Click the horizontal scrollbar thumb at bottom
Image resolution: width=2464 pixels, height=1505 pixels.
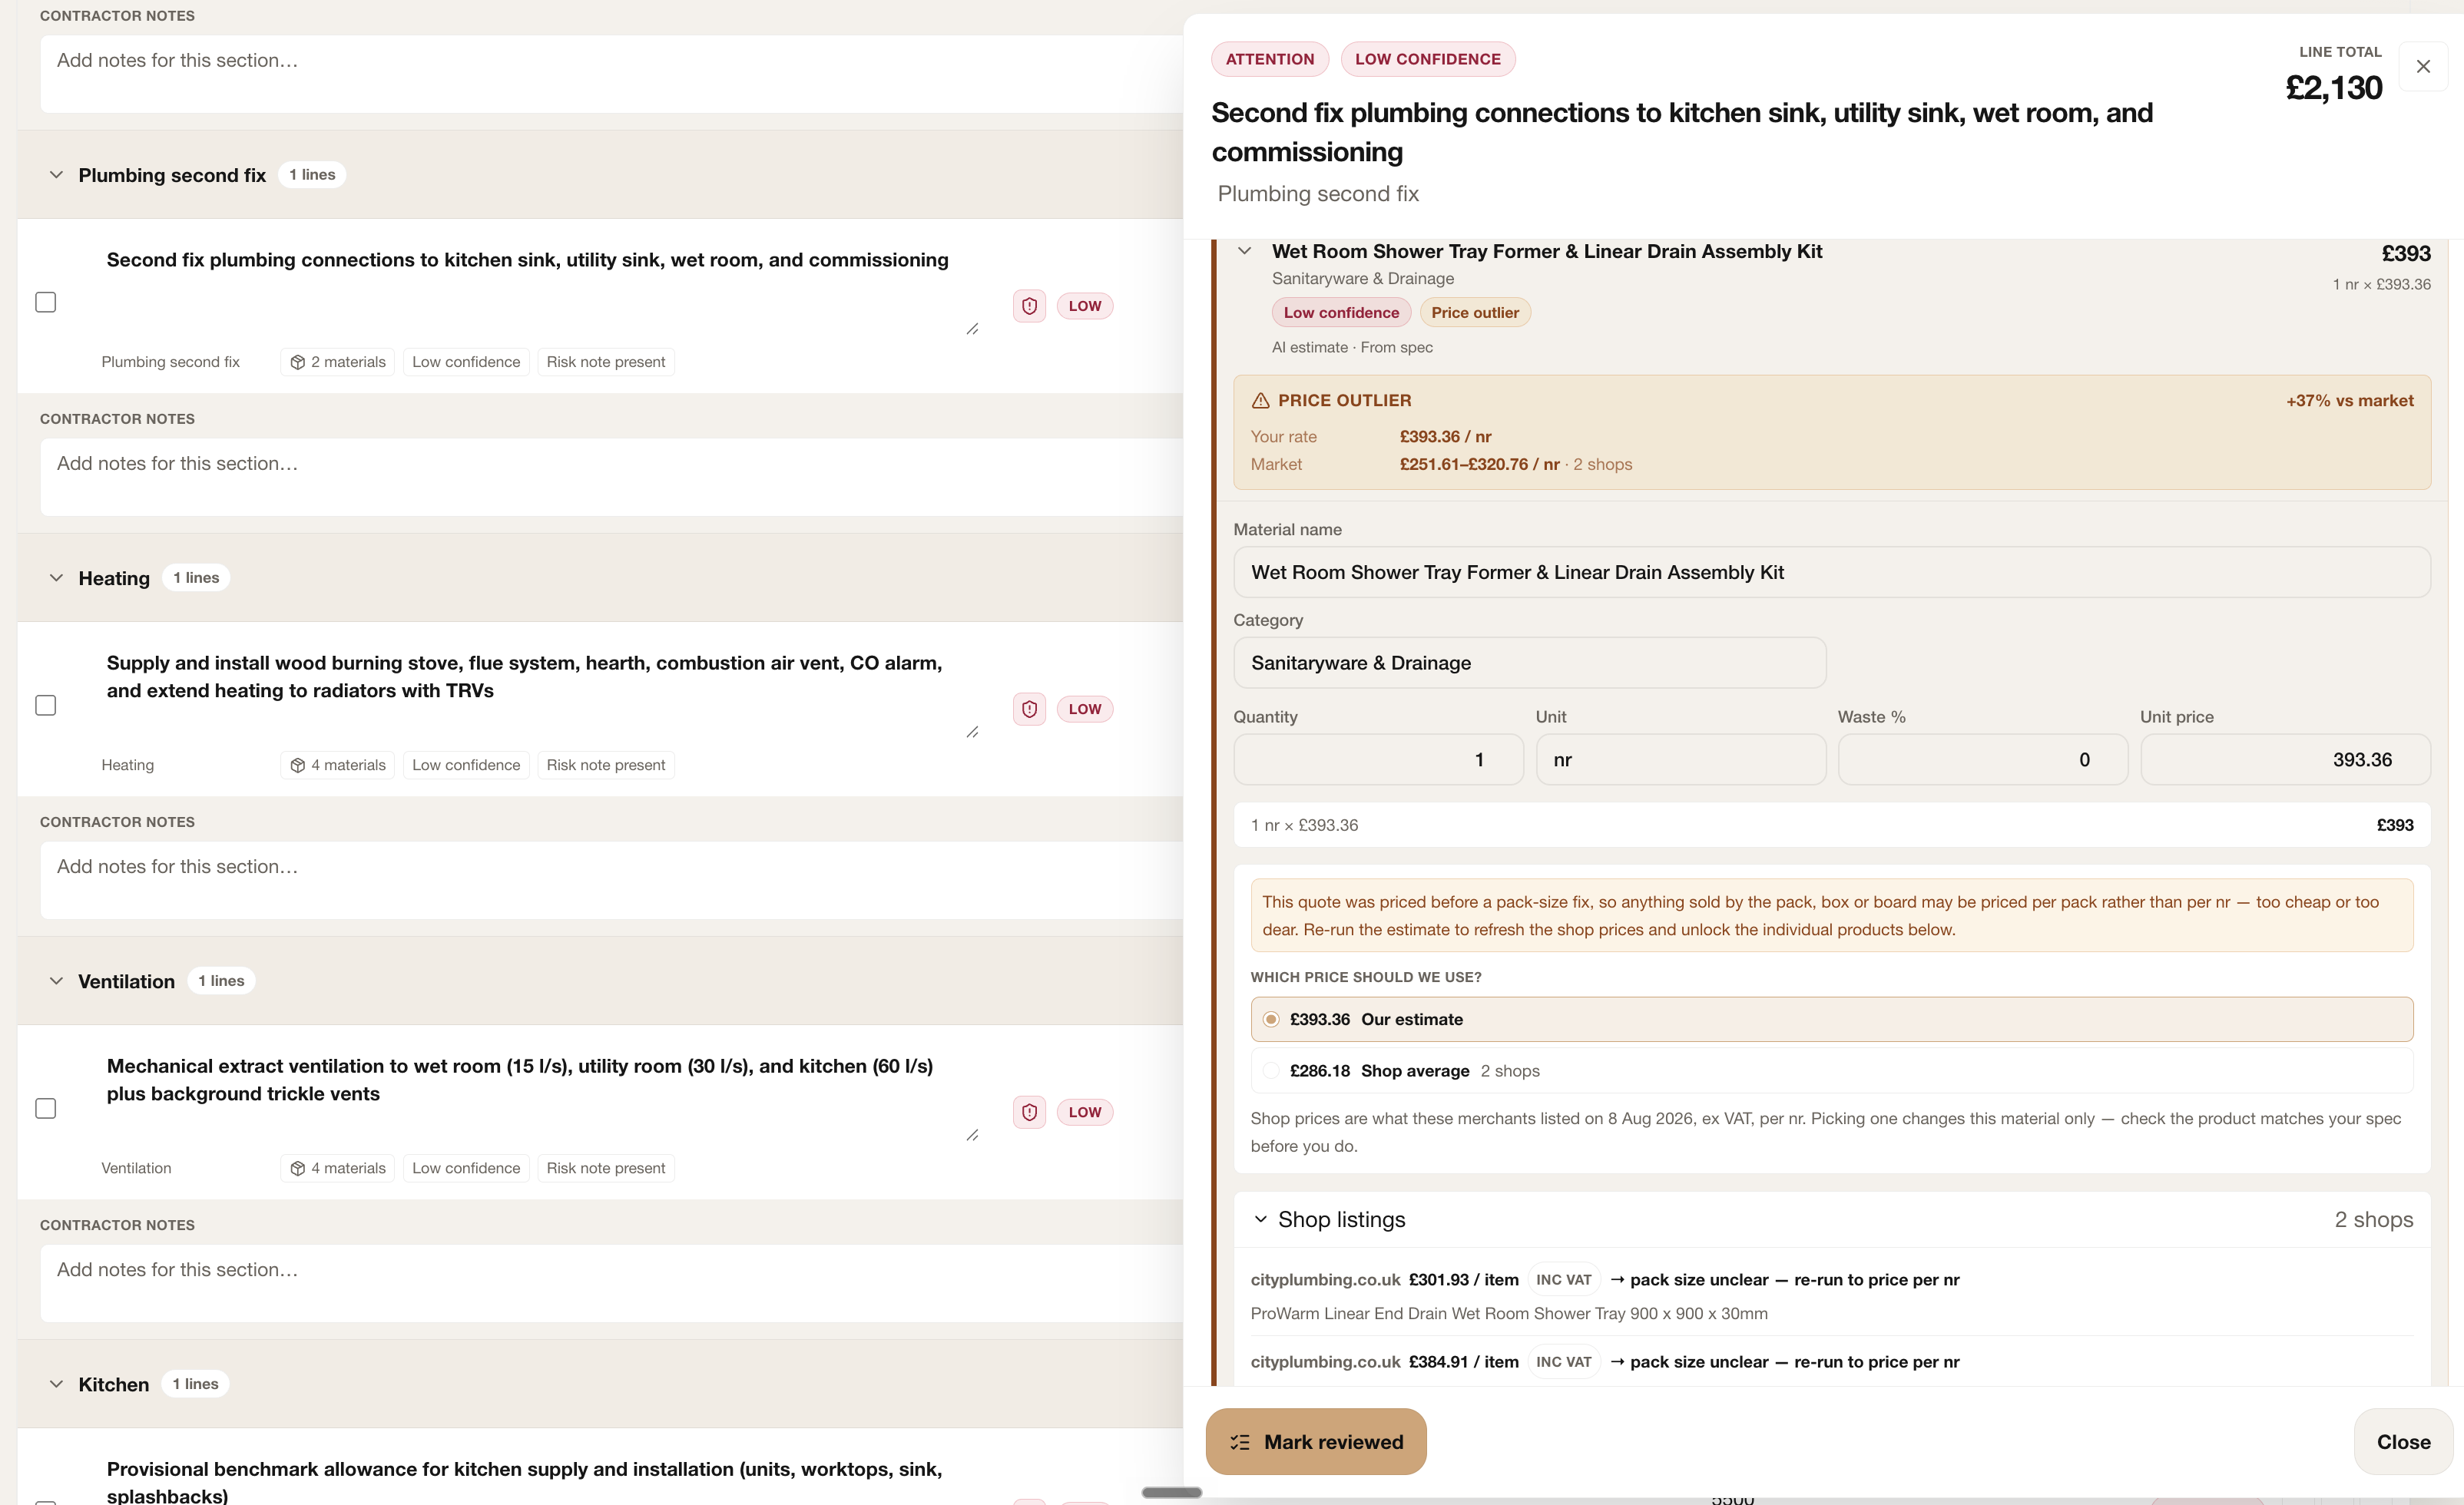tap(1171, 1492)
